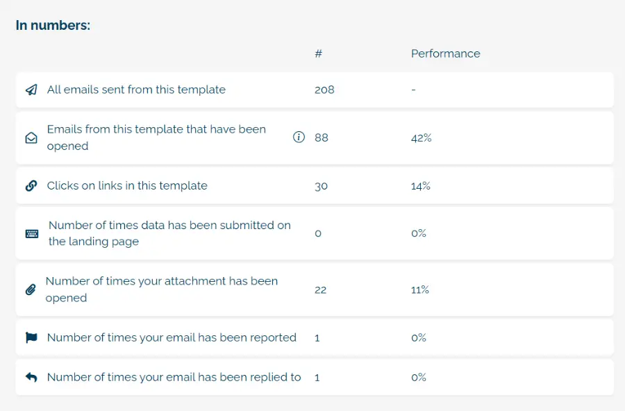Open the info tooltip icon beside opened emails
The width and height of the screenshot is (625, 411).
[x=299, y=137]
